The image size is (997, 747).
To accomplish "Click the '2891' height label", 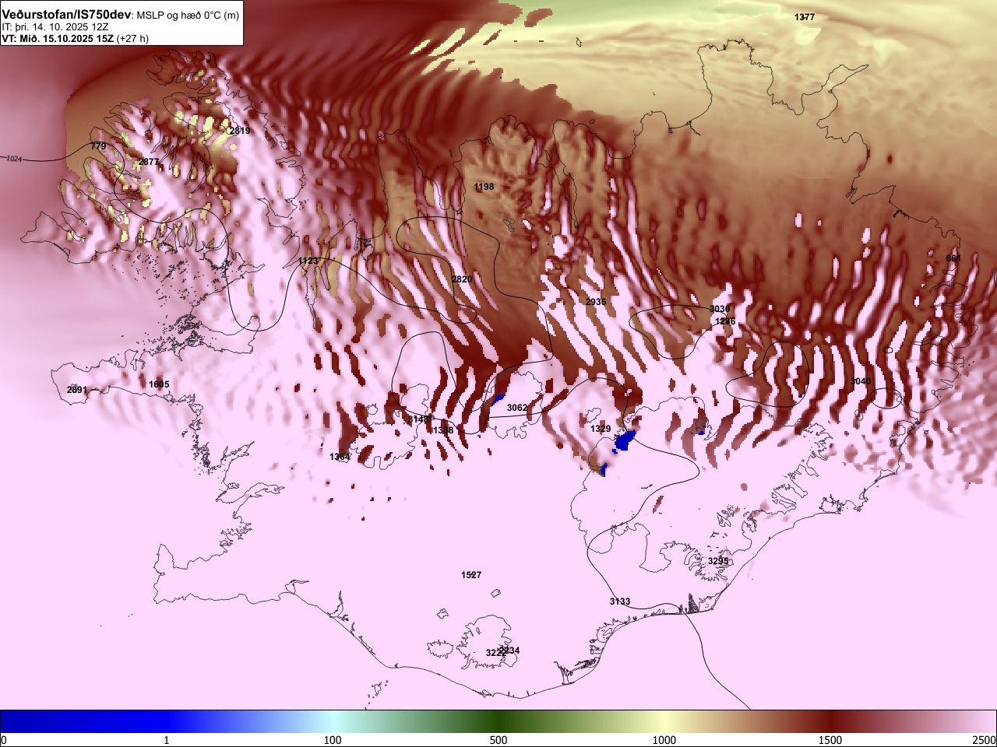I will (x=76, y=390).
